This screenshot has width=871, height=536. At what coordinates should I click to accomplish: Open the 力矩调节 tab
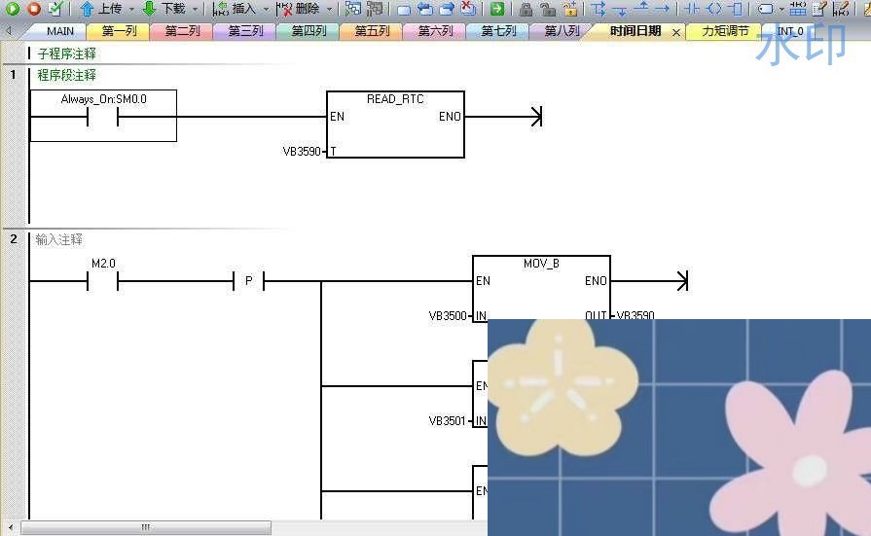(x=725, y=31)
